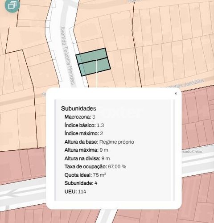
Task: Click the Macrozona value row
Action: (80, 117)
